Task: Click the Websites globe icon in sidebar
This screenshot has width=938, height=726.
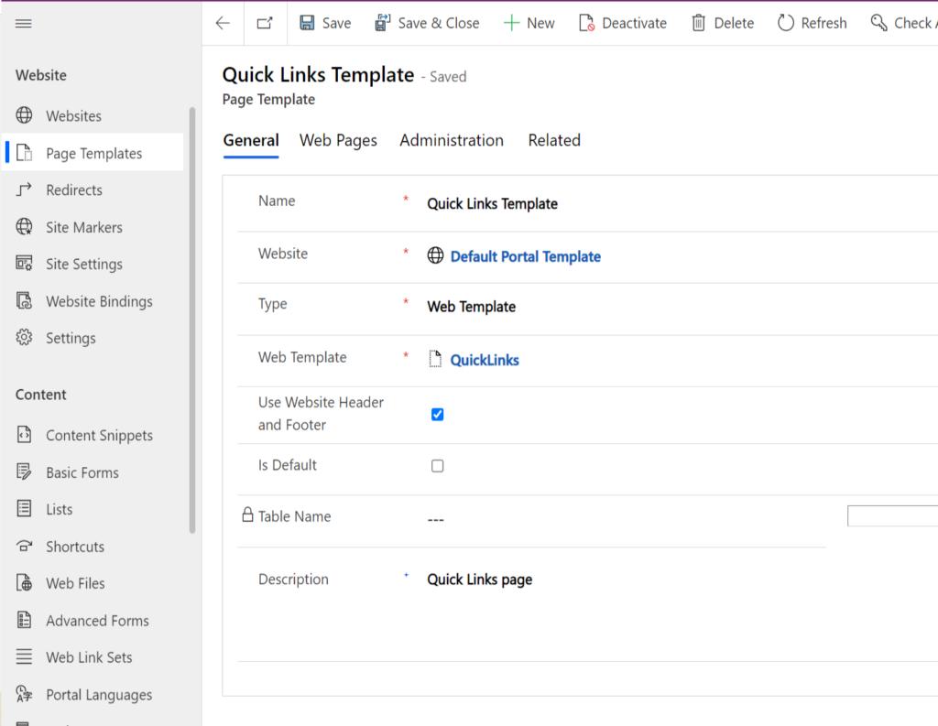Action: pos(24,114)
